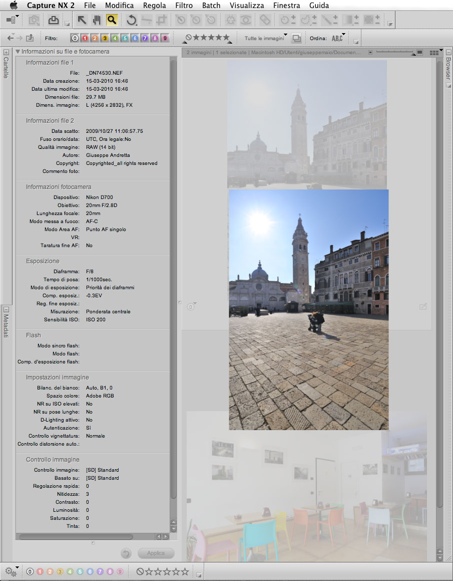The image size is (453, 581).
Task: Collapse Informazioni su file e fotocamera section
Action: click(x=18, y=52)
